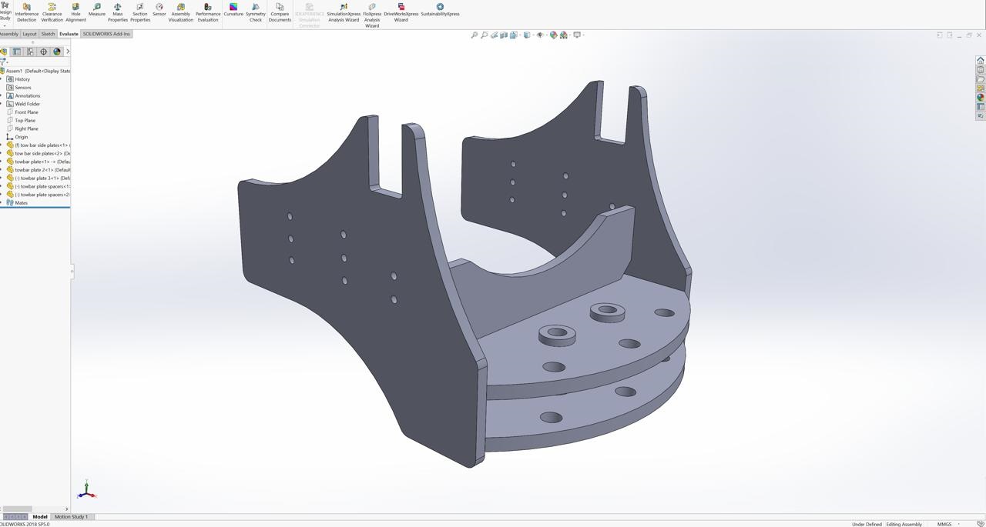Viewport: 986px width, 527px height.
Task: Open the Hole Alignment tool
Action: (75, 12)
